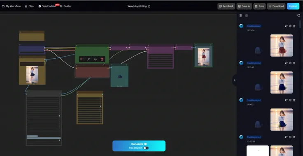Rerun the 21:06:21 history entry
Screen dimensions: 303x156
[286, 100]
